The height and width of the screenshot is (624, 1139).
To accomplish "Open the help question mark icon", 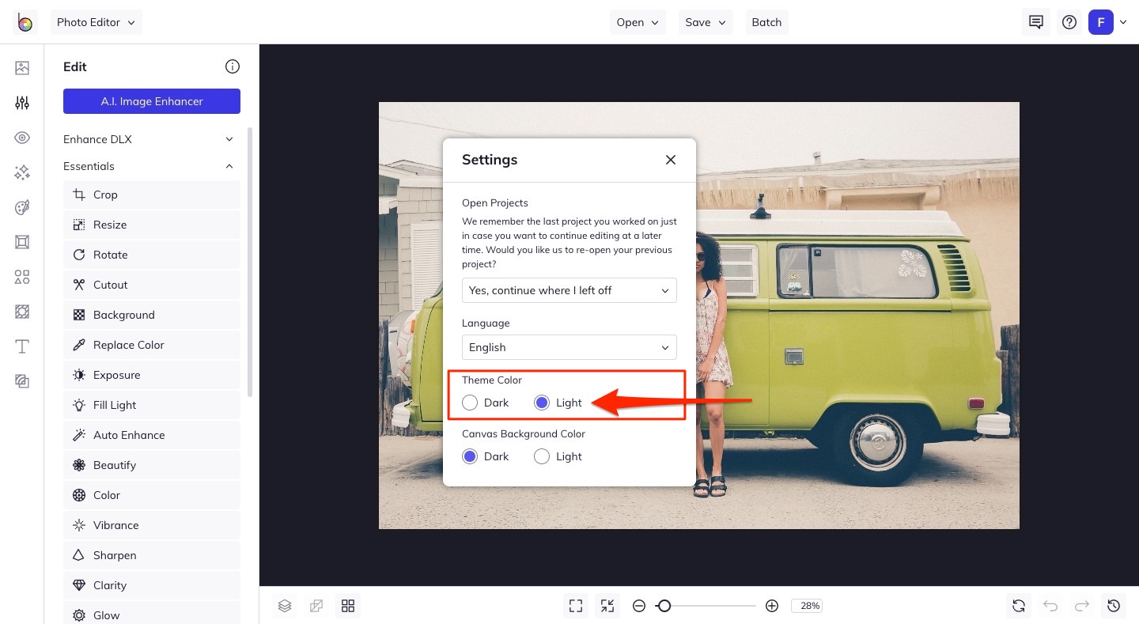I will point(1069,22).
